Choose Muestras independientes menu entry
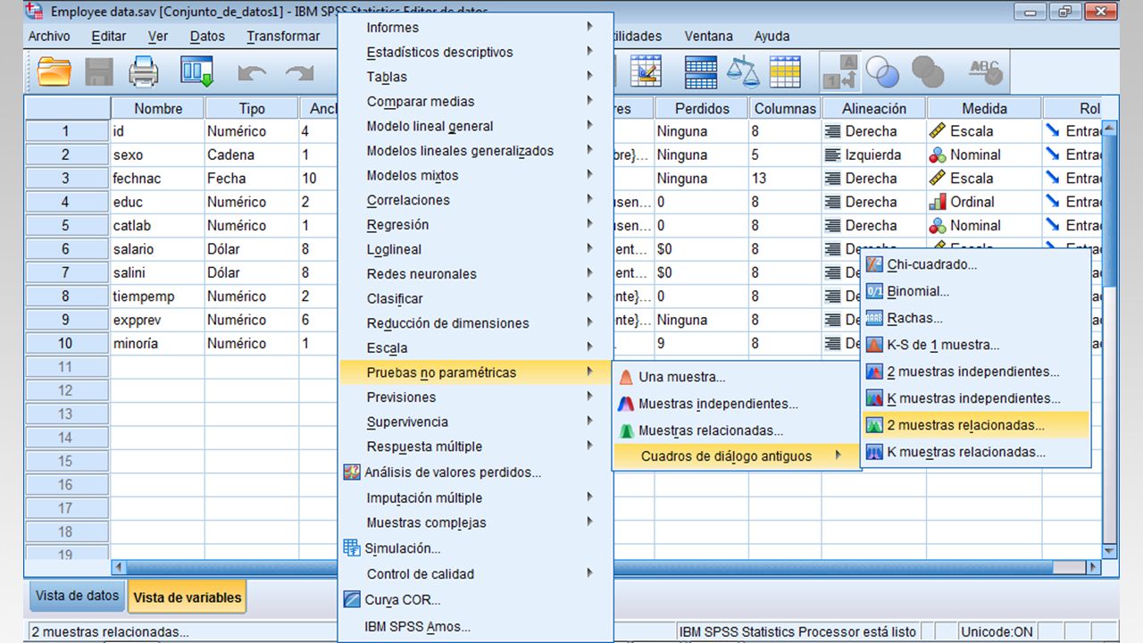The image size is (1143, 643). click(737, 404)
